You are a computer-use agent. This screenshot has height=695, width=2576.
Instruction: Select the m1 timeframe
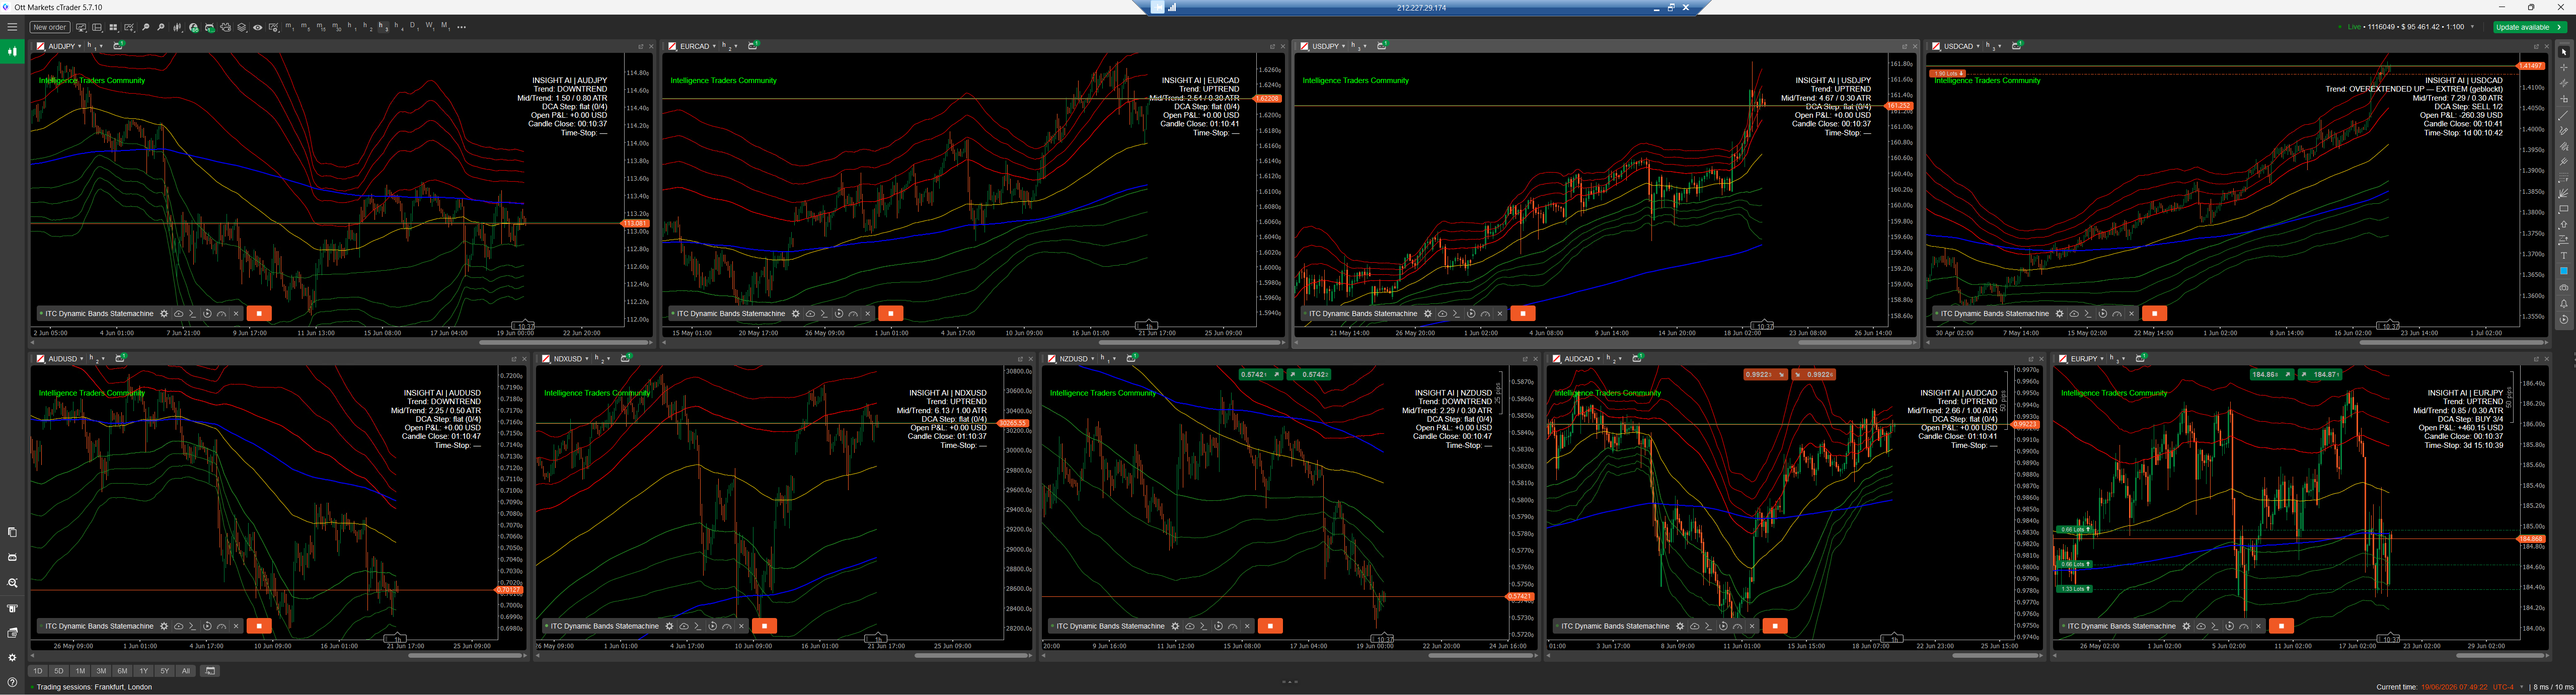[290, 27]
